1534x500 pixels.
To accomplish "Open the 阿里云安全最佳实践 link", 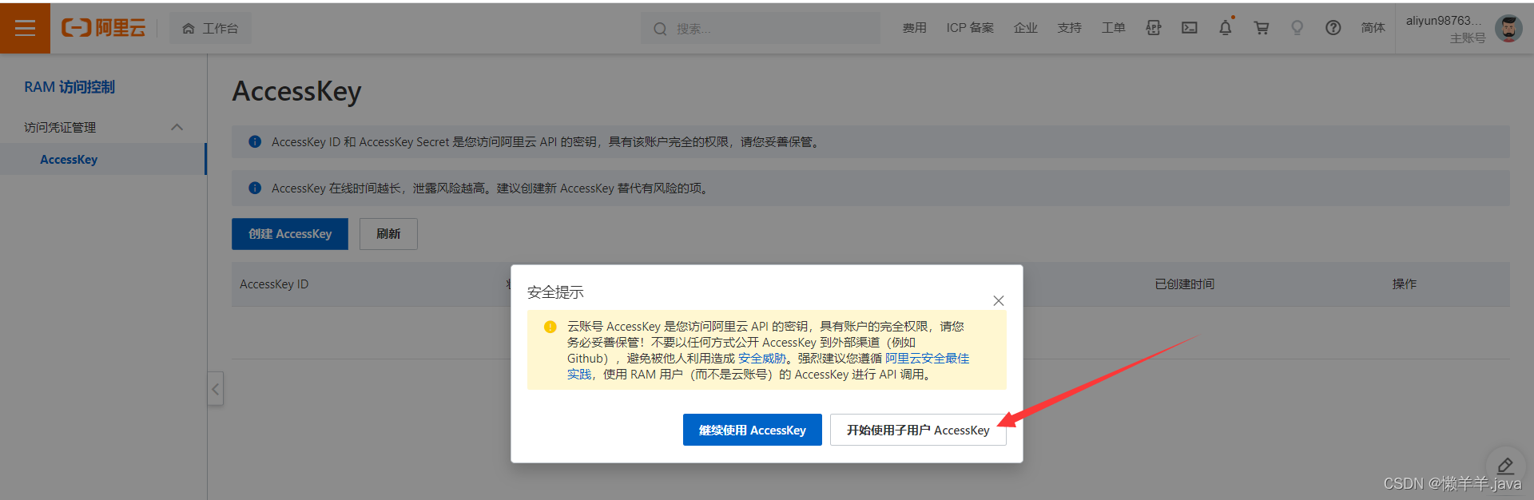I will coord(927,359).
